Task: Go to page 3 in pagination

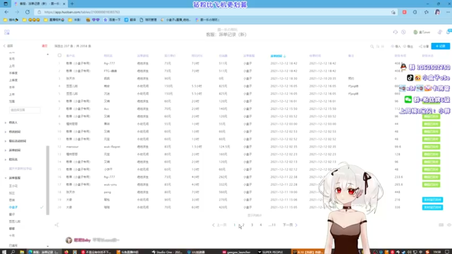Action: [x=252, y=225]
